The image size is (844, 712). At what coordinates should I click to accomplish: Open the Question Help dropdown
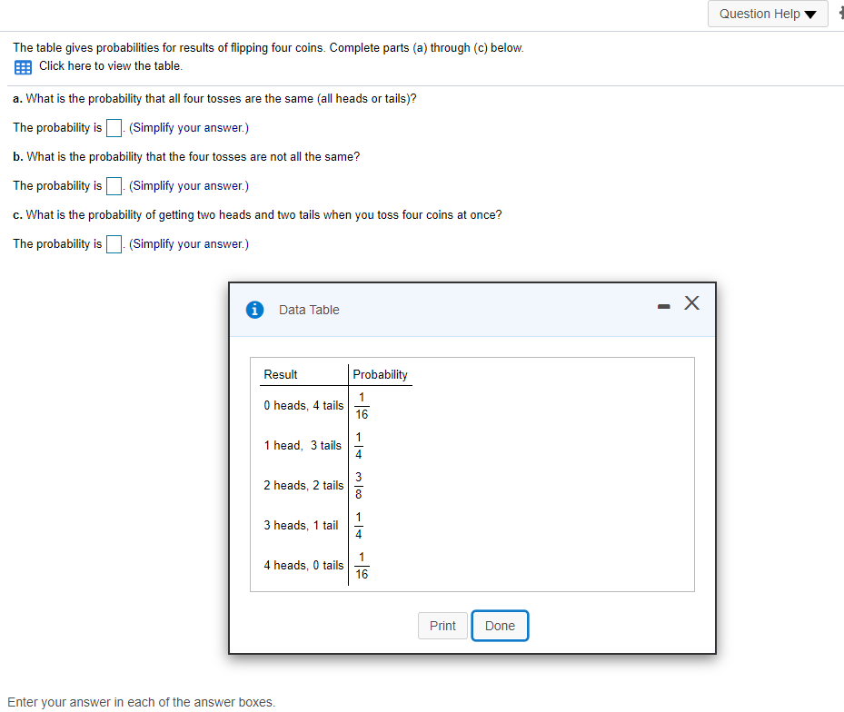pyautogui.click(x=767, y=14)
